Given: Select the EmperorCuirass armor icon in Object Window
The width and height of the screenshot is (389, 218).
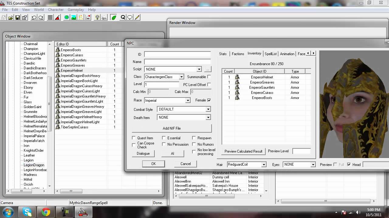Looking at the screenshot, I should click(58, 55).
